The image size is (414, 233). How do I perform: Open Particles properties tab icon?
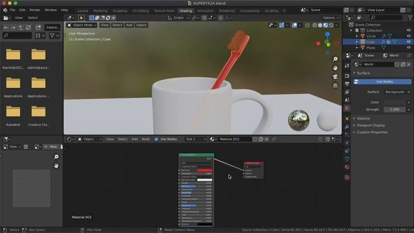[347, 135]
